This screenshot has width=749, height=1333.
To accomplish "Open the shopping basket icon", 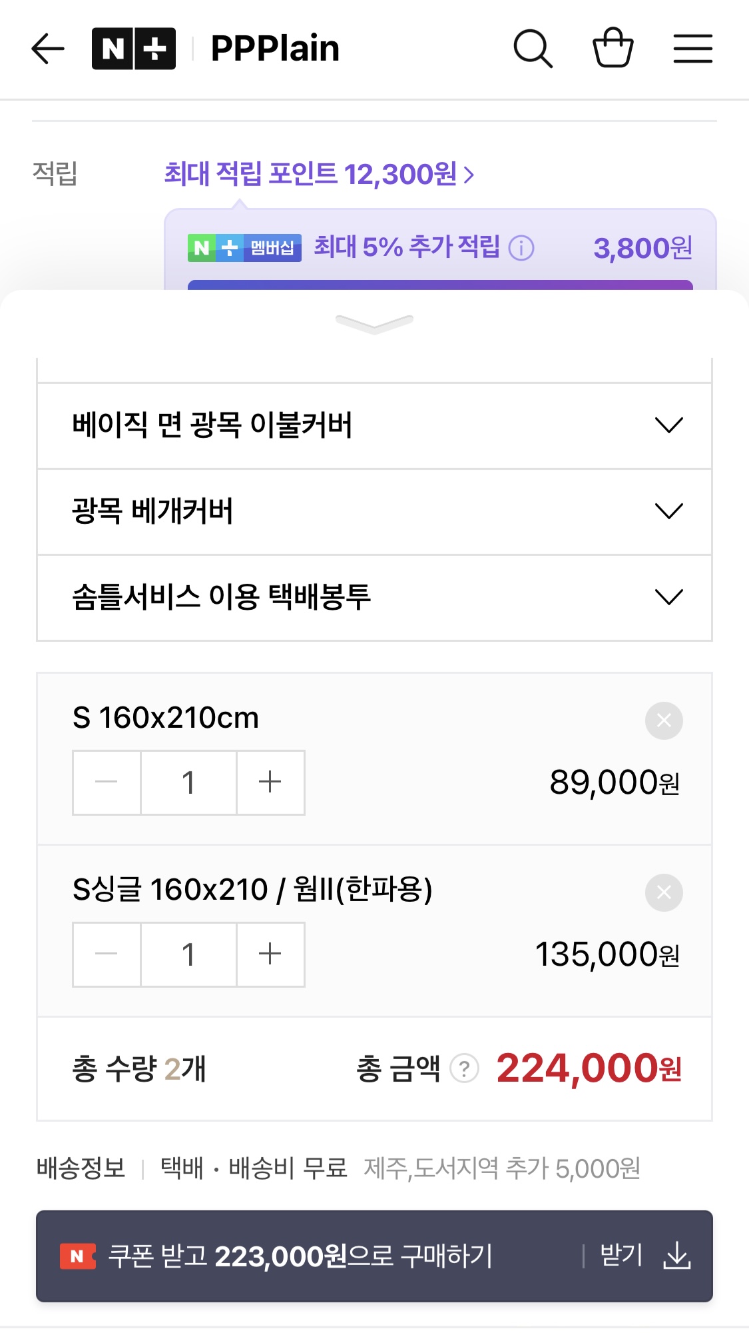I will point(613,47).
